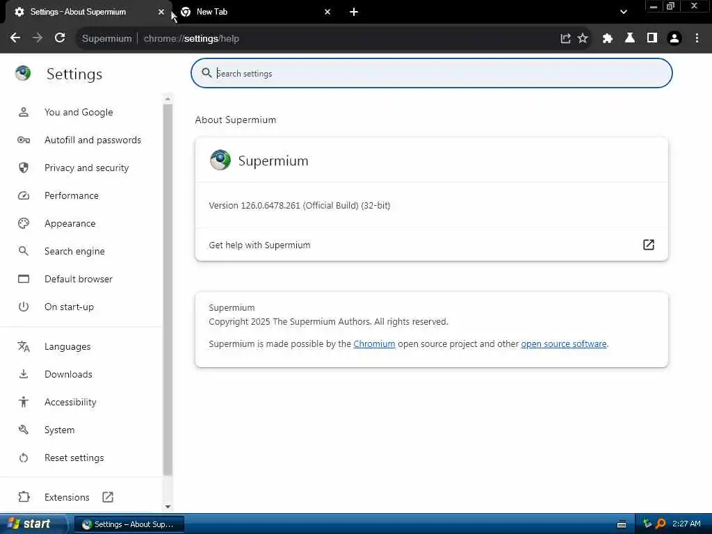Open Search engine settings
The height and width of the screenshot is (534, 712).
[x=74, y=251]
